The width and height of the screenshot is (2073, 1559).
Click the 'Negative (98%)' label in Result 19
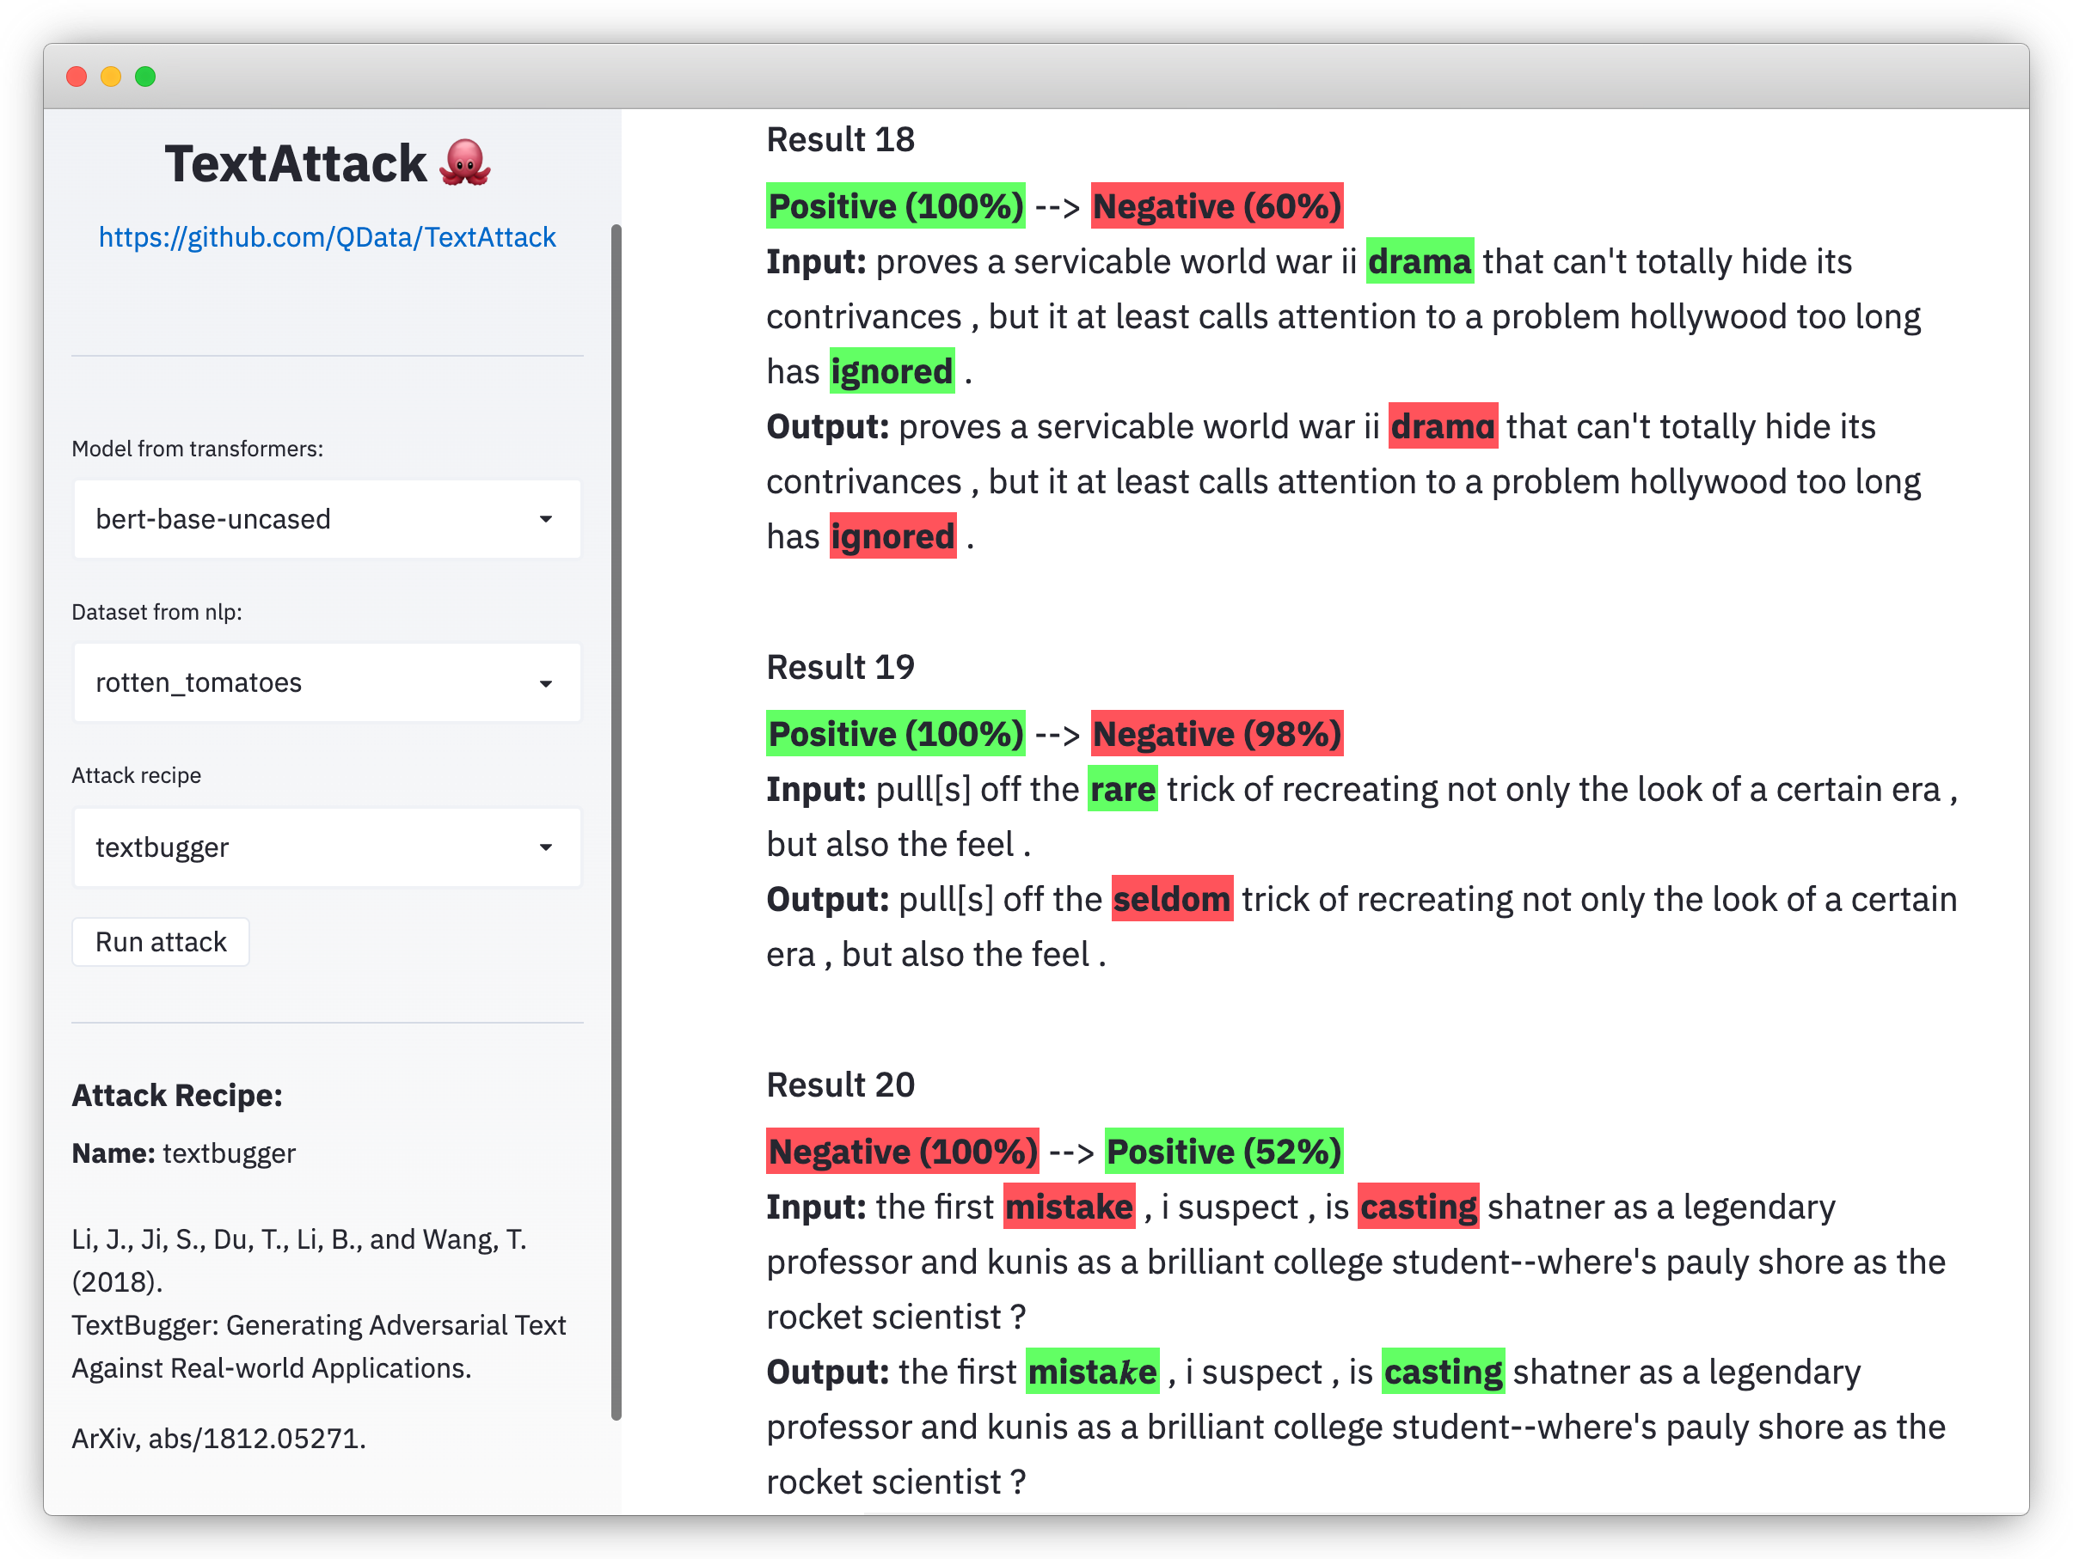pyautogui.click(x=1216, y=734)
